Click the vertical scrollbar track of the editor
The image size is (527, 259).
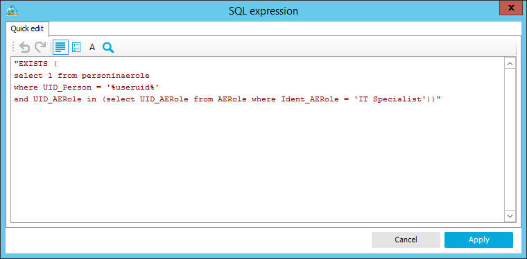tap(510, 140)
